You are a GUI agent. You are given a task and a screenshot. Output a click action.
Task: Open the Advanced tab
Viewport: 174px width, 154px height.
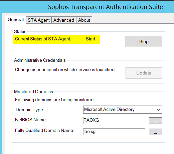[64, 20]
